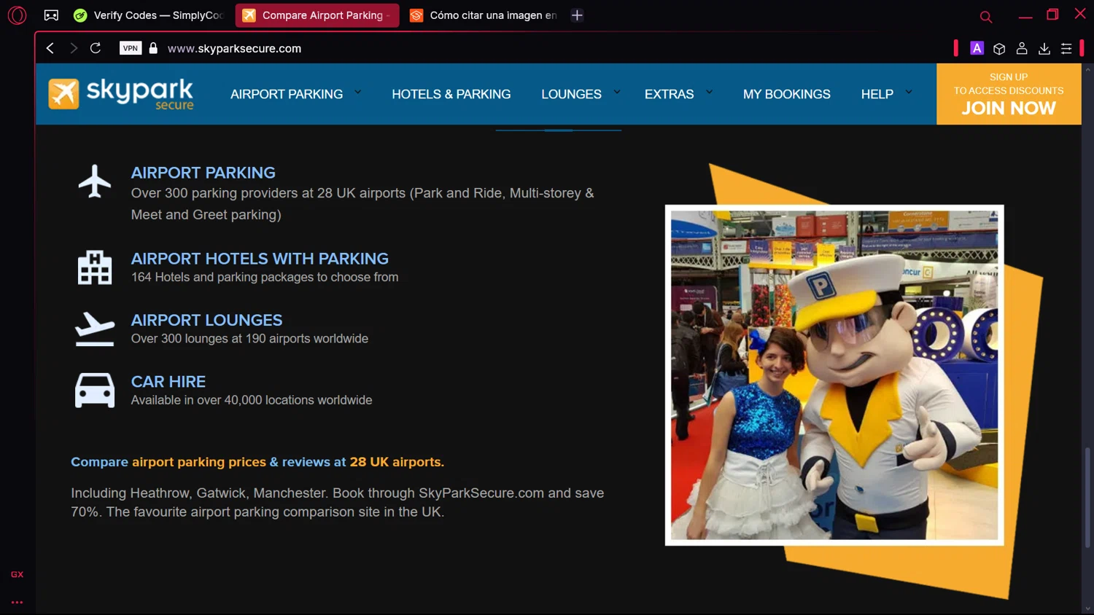Expand the chevron next to AIRPORT PARKING
This screenshot has width=1094, height=615.
358,92
